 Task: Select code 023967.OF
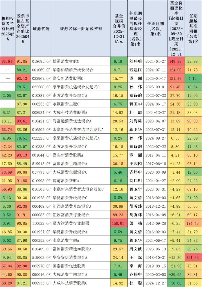click(41, 78)
